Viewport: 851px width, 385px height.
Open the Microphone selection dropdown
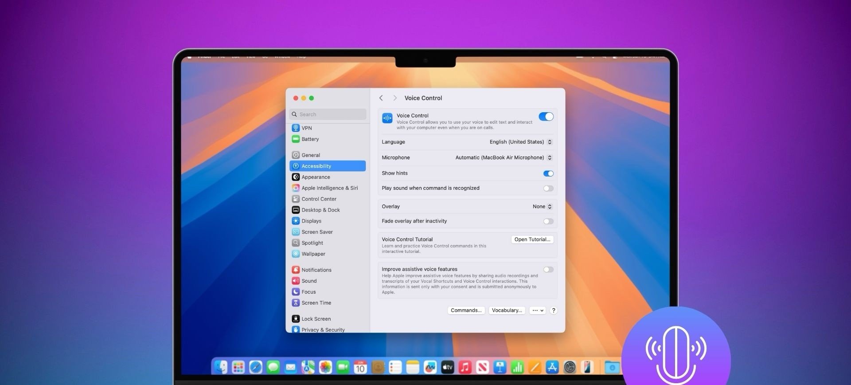click(504, 157)
